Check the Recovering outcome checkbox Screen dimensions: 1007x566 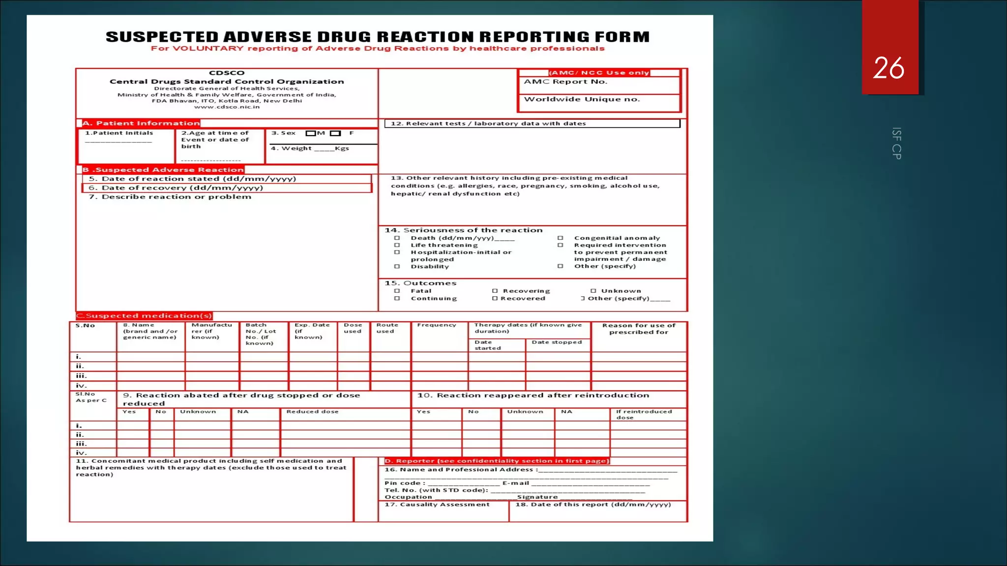[495, 291]
